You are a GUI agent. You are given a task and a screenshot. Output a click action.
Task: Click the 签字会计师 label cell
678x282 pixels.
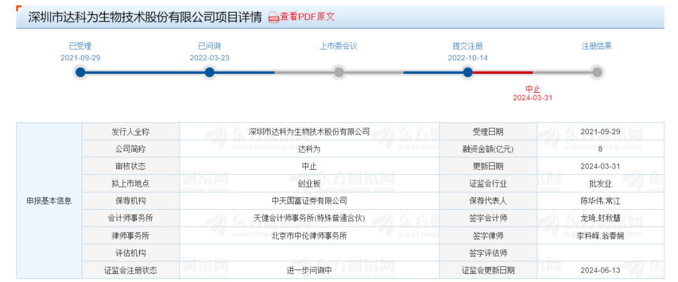488,218
